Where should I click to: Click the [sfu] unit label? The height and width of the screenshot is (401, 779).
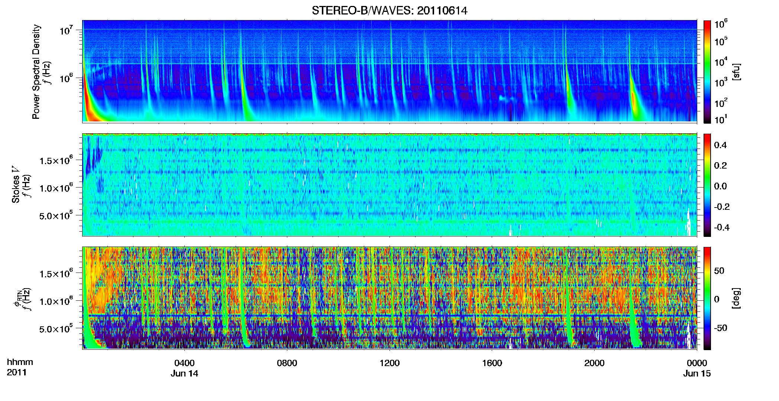(736, 72)
